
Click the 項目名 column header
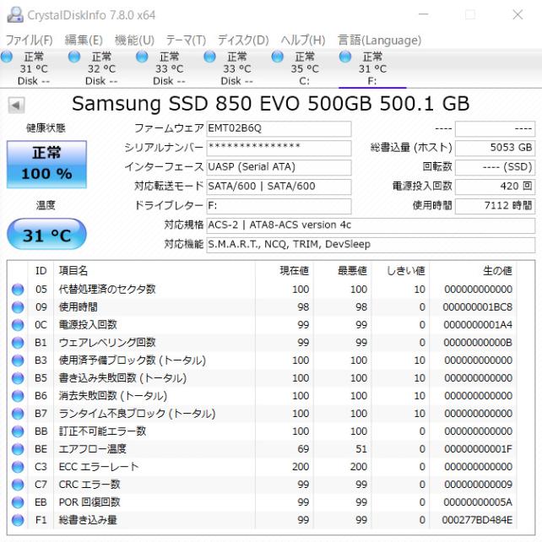(x=154, y=271)
